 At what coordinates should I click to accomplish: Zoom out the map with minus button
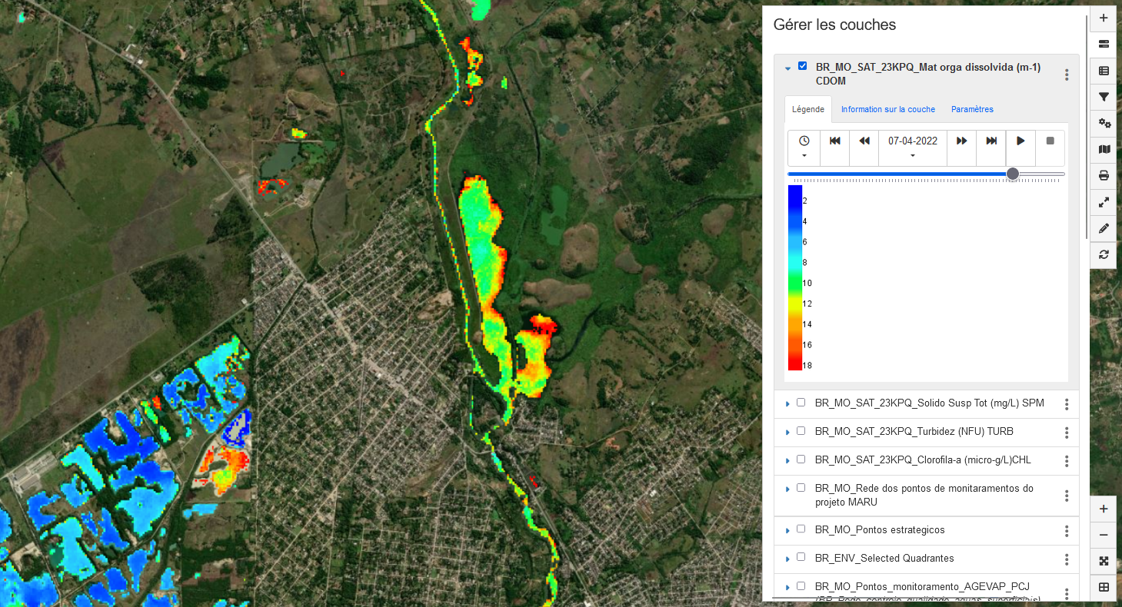tap(1104, 535)
